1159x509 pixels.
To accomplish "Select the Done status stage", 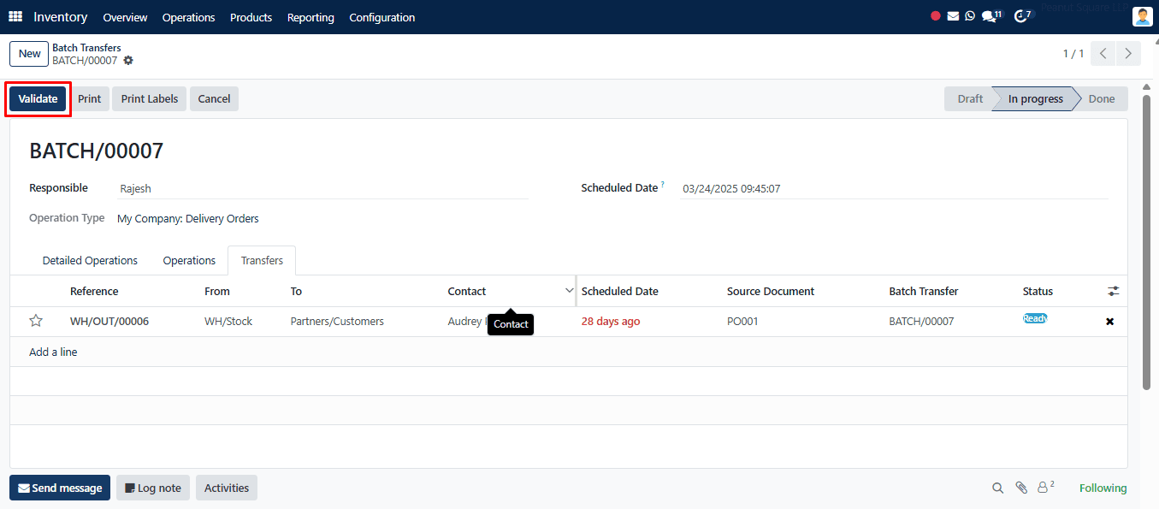I will (x=1102, y=98).
